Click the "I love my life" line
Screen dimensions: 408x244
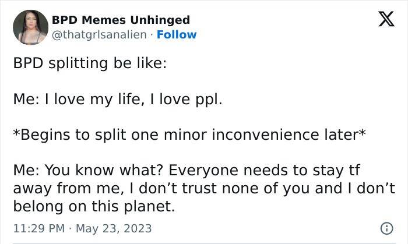point(118,100)
